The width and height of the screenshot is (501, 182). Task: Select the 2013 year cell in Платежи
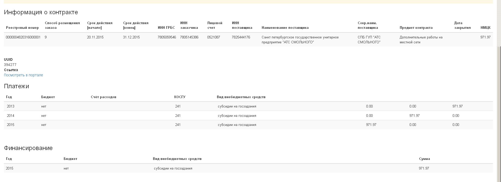11,106
